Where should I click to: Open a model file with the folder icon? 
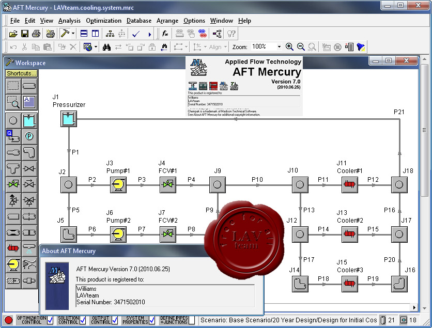click(x=13, y=34)
